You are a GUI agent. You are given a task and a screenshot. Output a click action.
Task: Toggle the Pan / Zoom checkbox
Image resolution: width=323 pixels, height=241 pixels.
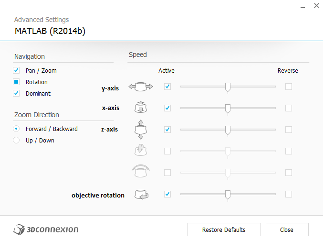tap(16, 70)
